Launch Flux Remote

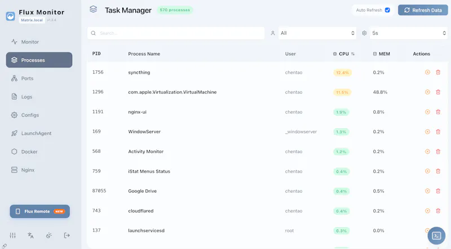[39, 211]
